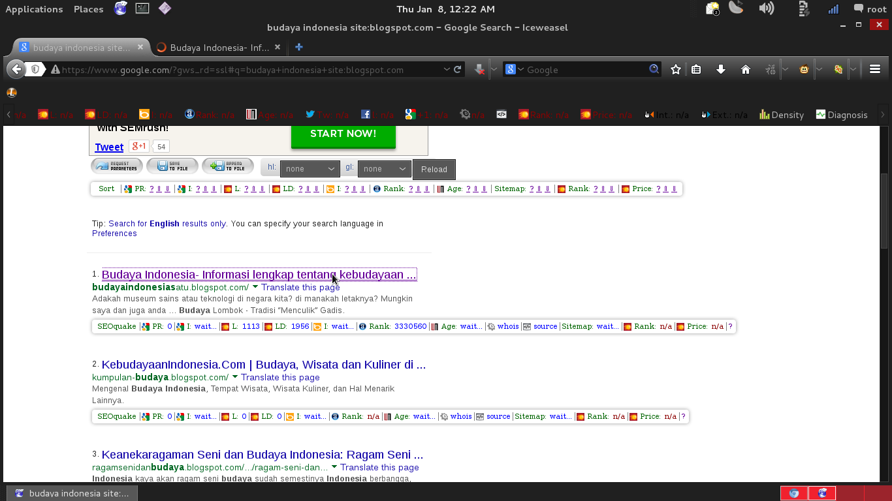Switch to the Google Search tab
The width and height of the screenshot is (892, 501).
tap(81, 48)
